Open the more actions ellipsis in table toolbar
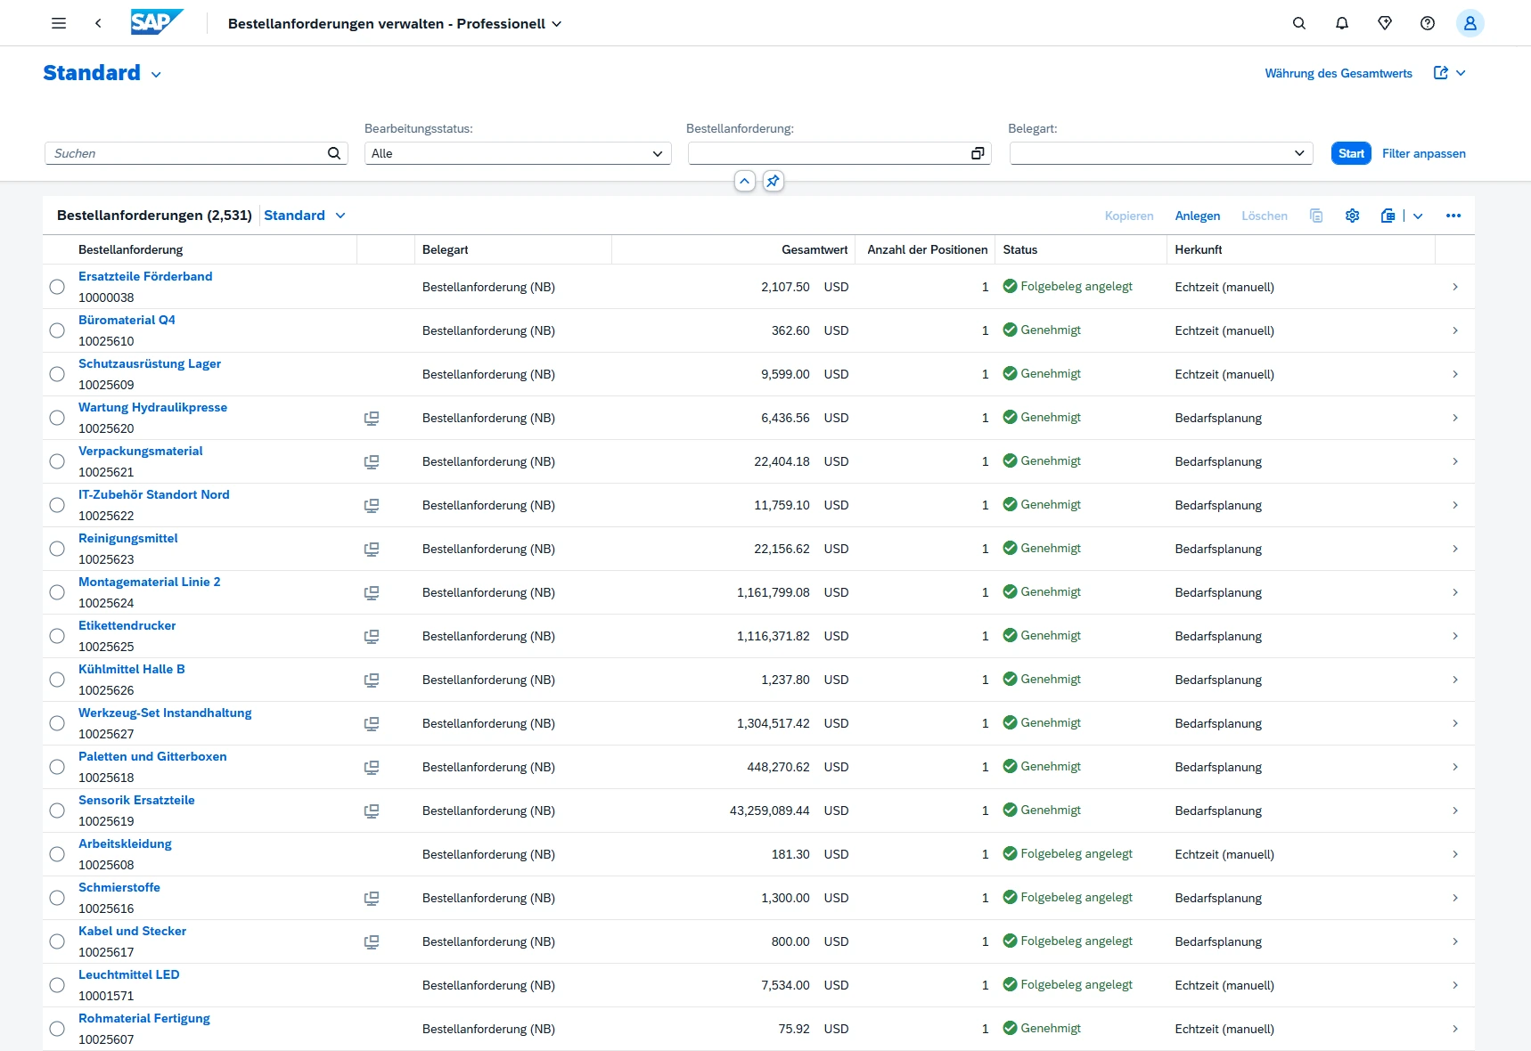 pos(1453,216)
